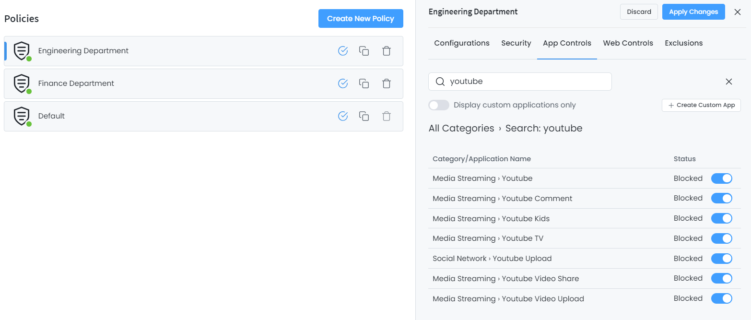751x320 pixels.
Task: Disable blocking for Youtube TV
Action: [x=721, y=238]
